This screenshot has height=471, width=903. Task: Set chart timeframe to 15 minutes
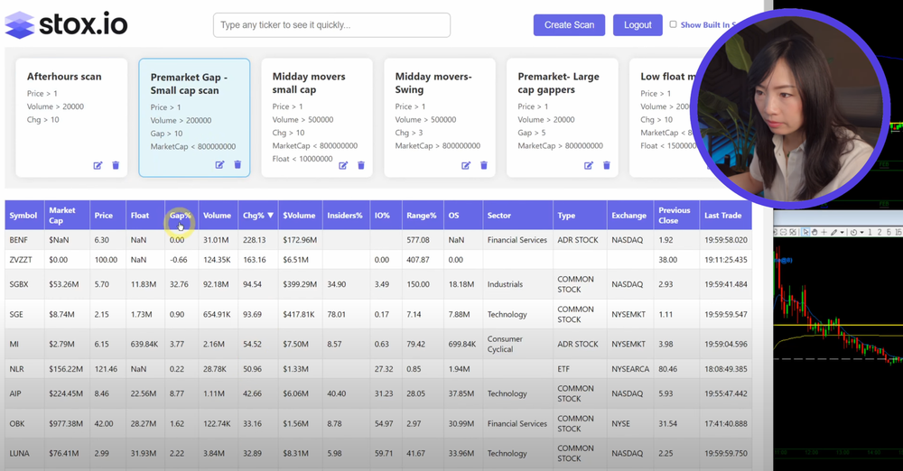[x=898, y=232]
